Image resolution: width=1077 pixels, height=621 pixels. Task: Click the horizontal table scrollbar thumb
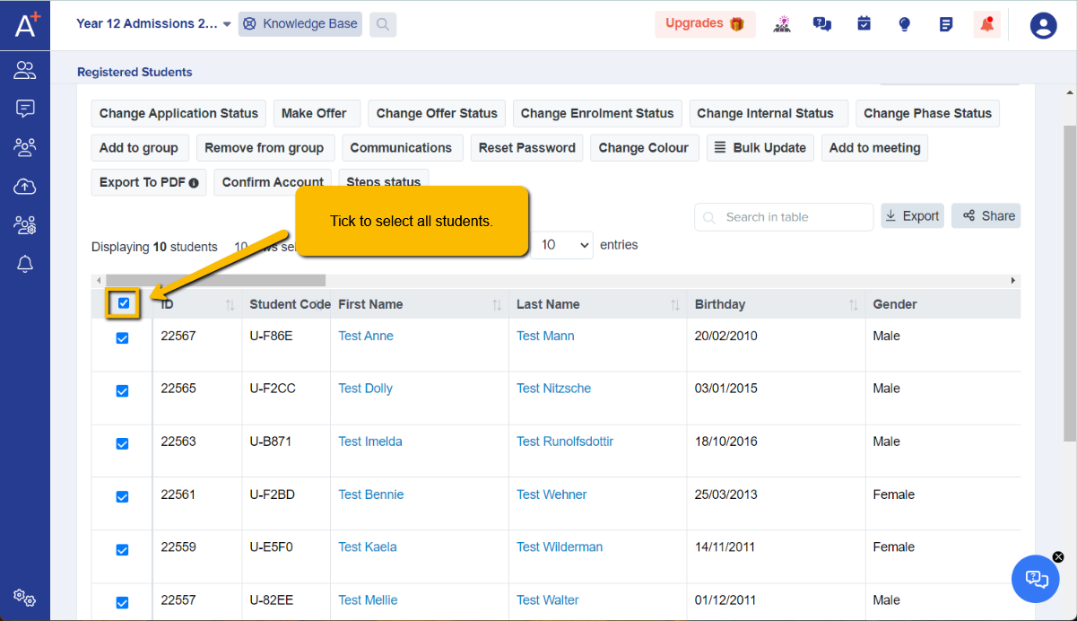(215, 281)
